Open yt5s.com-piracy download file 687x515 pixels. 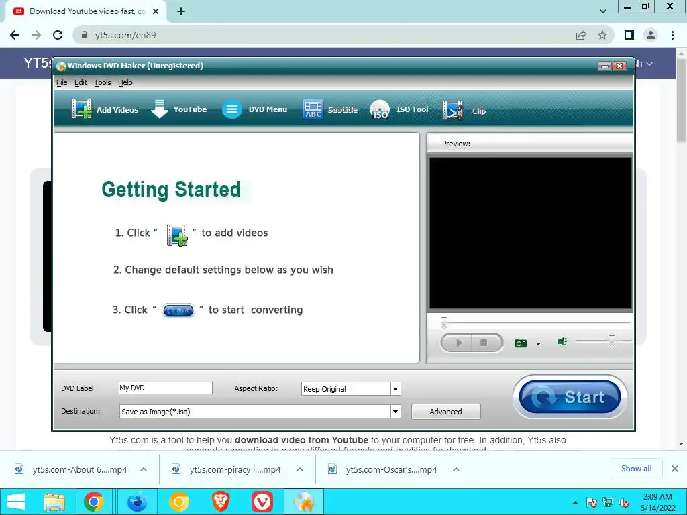(226, 469)
